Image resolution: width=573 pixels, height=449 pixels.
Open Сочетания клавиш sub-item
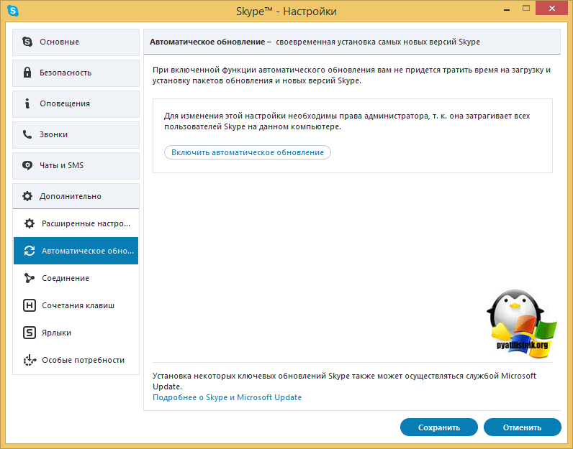(x=76, y=305)
